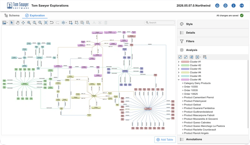Click the disabled trash icon
The image size is (250, 145).
tap(106, 23)
